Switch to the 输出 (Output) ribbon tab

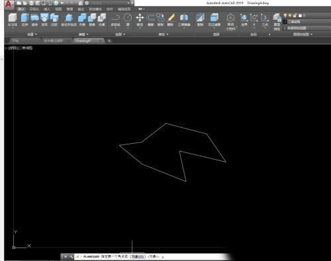tap(81, 9)
